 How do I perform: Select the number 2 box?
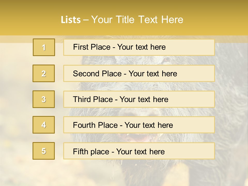[x=44, y=73]
